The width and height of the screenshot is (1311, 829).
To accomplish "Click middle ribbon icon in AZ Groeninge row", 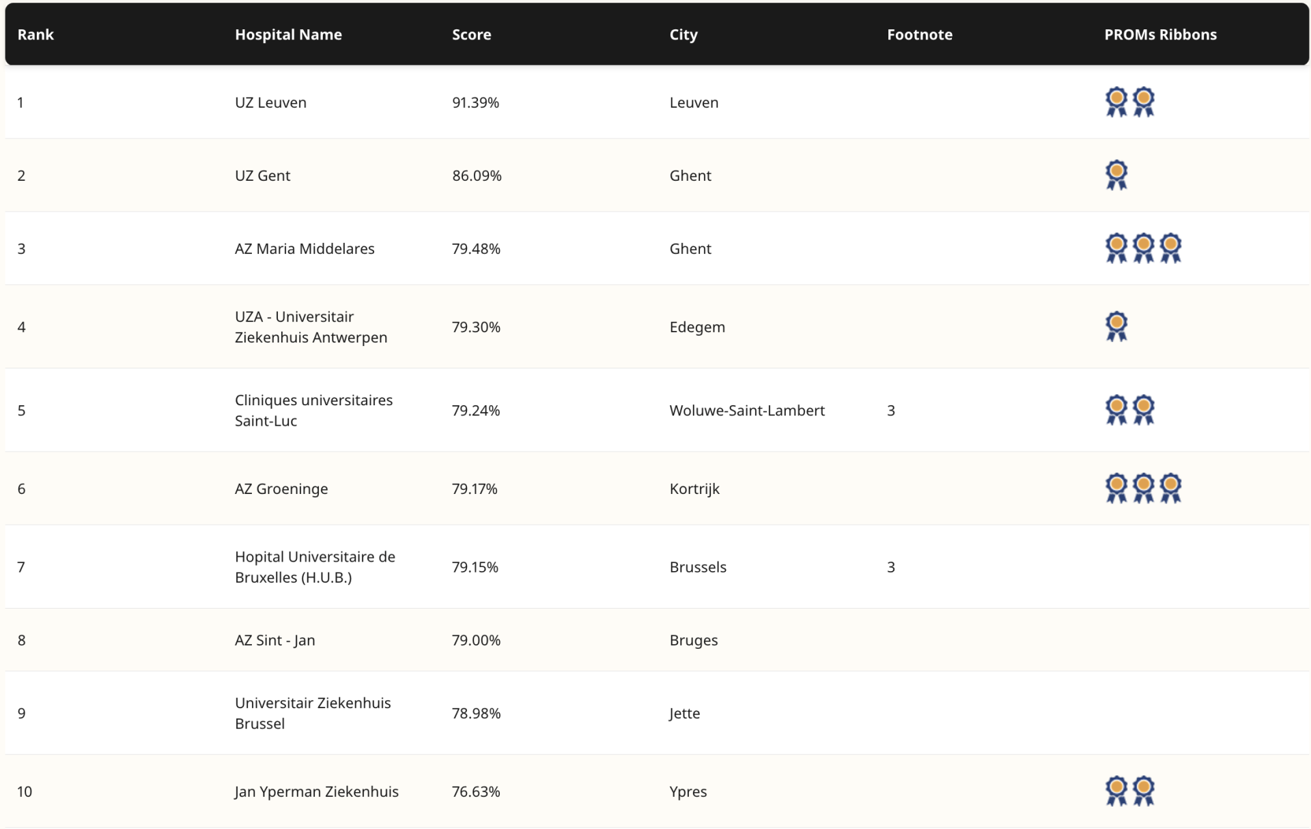I will pos(1144,488).
